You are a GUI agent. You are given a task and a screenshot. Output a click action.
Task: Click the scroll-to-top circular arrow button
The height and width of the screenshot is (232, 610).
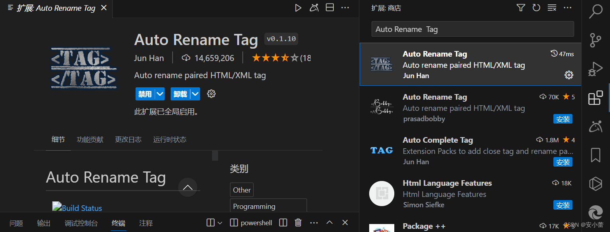click(x=188, y=187)
